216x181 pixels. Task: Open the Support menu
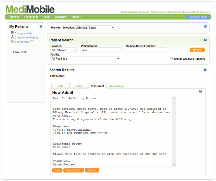(76, 17)
